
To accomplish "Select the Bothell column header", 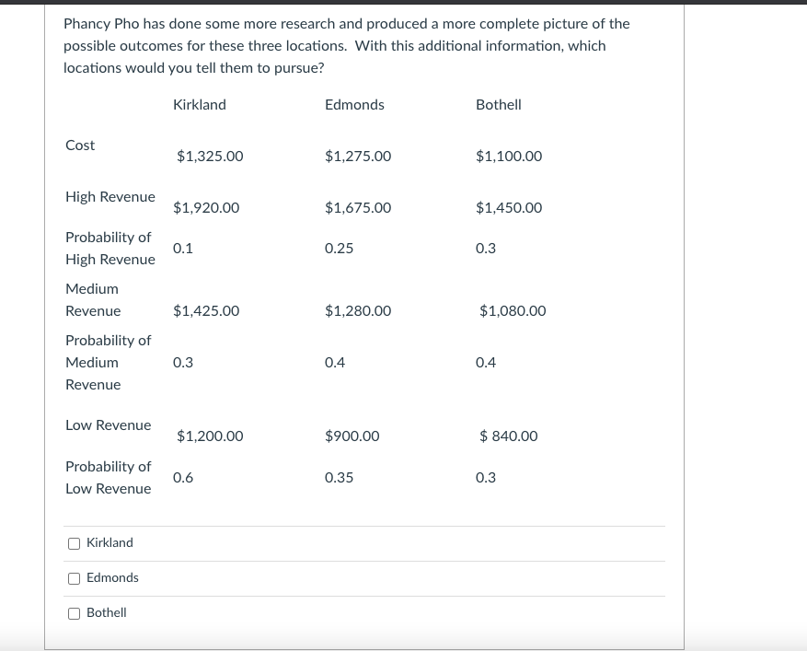I will [x=498, y=104].
